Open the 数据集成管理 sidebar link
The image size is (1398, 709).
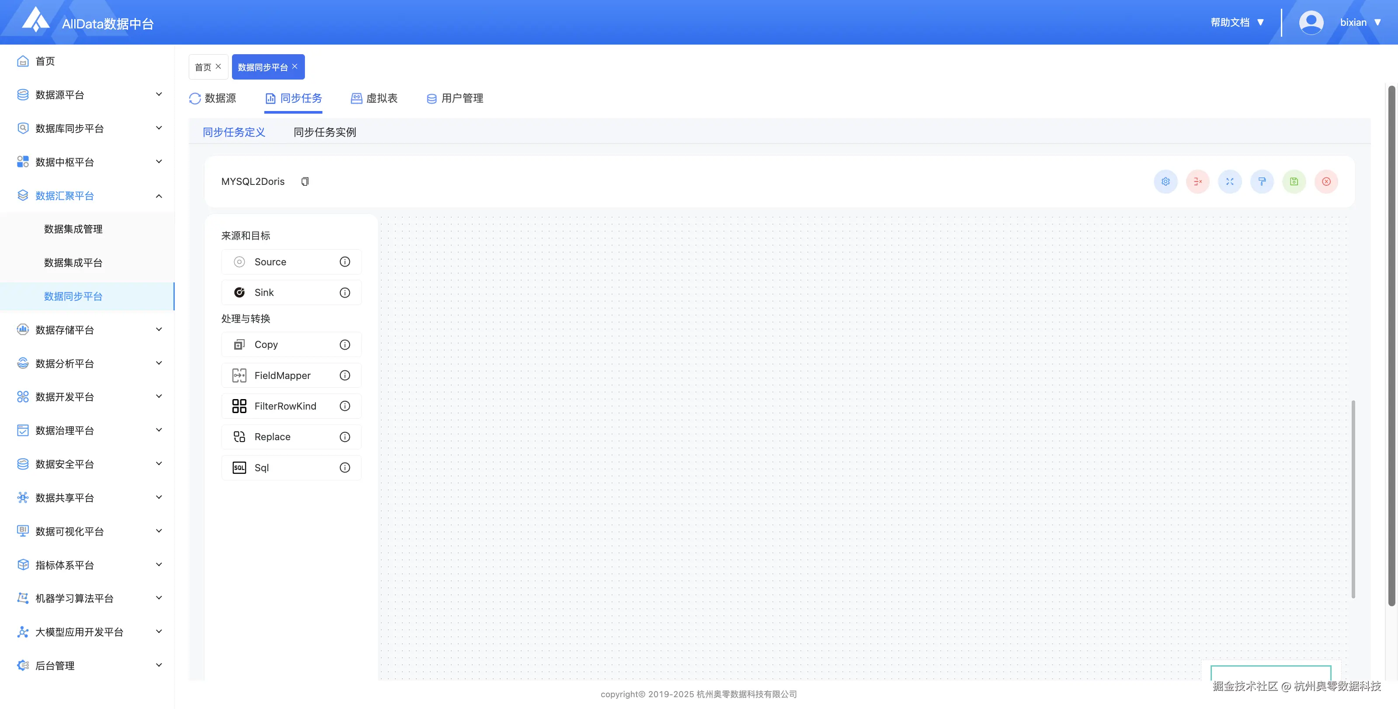(x=73, y=229)
